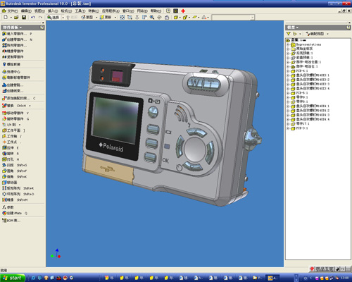Screen dimensions: 352x282
Task: Select Circular Pattern tool (Shift+O)
Action: pyautogui.click(x=18, y=194)
